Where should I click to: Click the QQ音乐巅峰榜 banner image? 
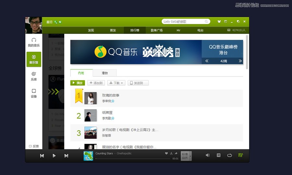pyautogui.click(x=136, y=52)
